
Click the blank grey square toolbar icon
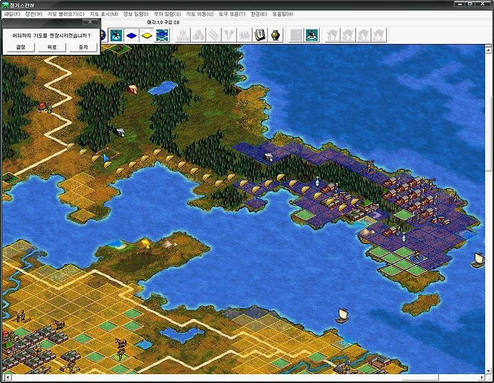[x=296, y=35]
